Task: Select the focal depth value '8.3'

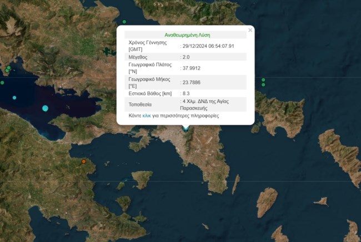Action: pyautogui.click(x=186, y=93)
